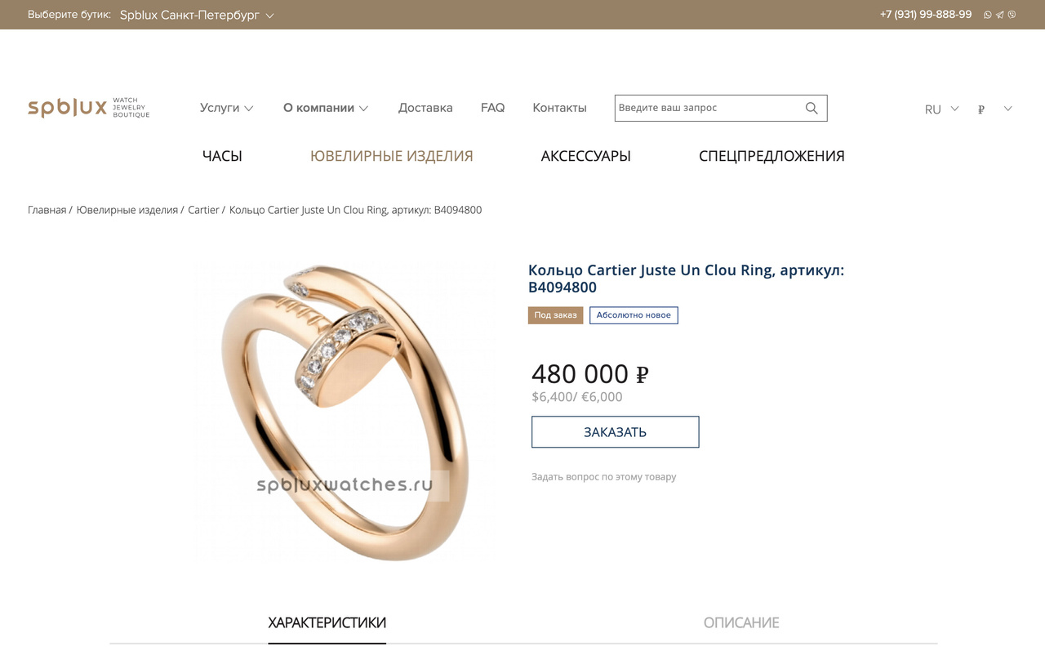Expand the О компании menu

(x=326, y=108)
